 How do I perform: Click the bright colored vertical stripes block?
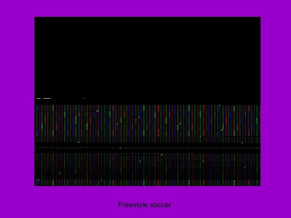147,123
